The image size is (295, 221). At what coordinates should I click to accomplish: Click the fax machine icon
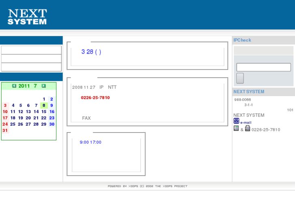pyautogui.click(x=248, y=128)
